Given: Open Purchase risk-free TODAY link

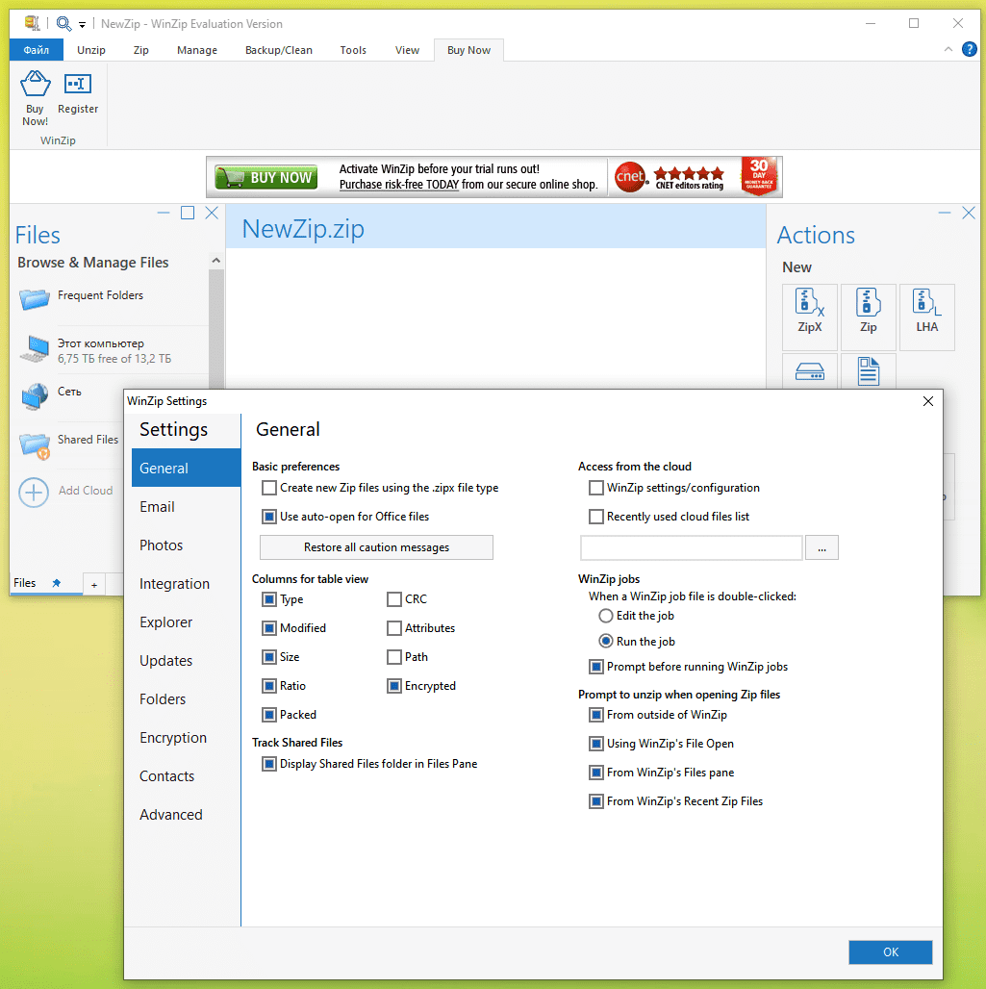Looking at the screenshot, I should (398, 185).
